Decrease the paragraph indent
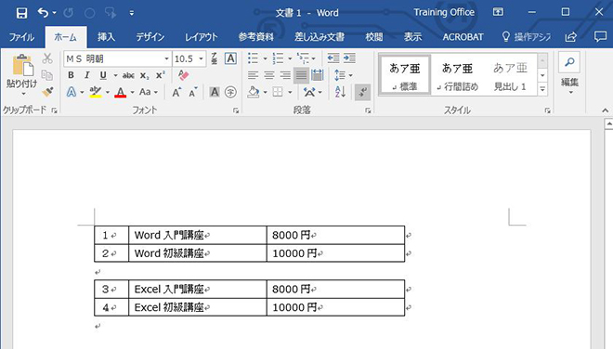This screenshot has height=349, width=613. coord(333,58)
